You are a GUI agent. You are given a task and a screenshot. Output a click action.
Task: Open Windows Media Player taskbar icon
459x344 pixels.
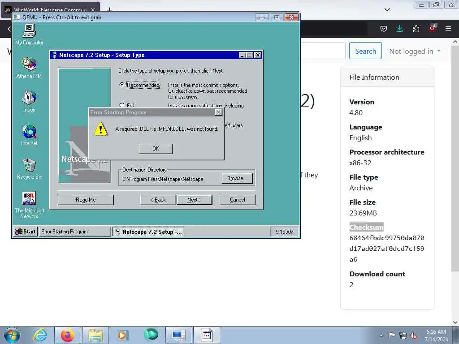coord(122,335)
